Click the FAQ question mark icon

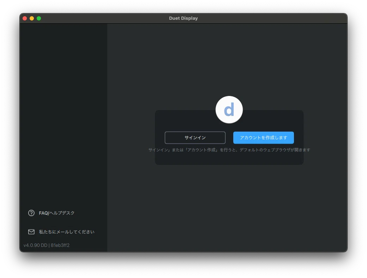tap(31, 213)
